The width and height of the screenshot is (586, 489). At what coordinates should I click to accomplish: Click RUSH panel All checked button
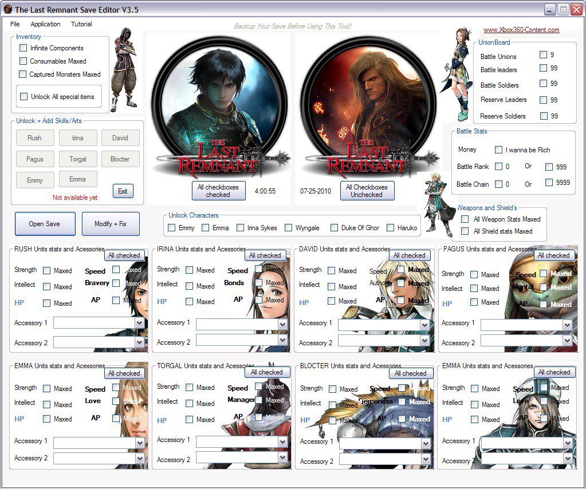[124, 255]
